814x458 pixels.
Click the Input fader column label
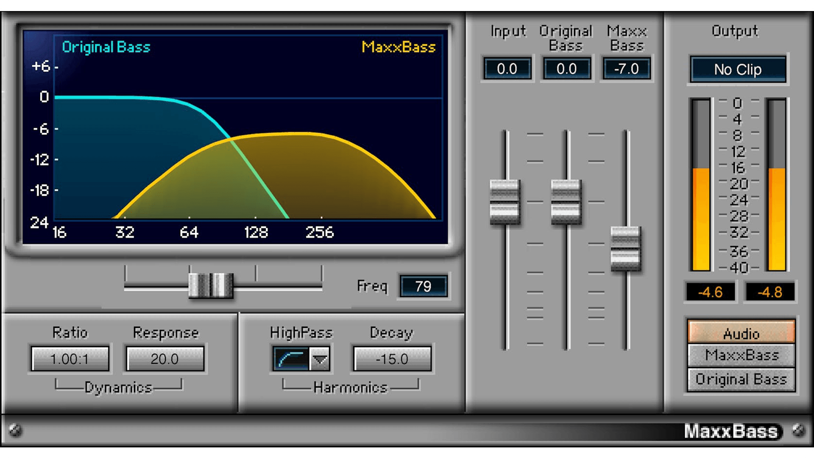pos(508,31)
